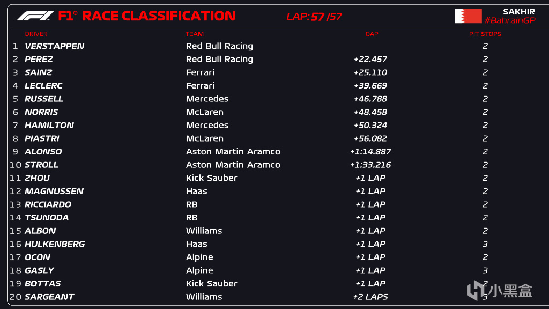Click McLaren team name beside NORRIS
This screenshot has width=549, height=309.
pos(204,112)
